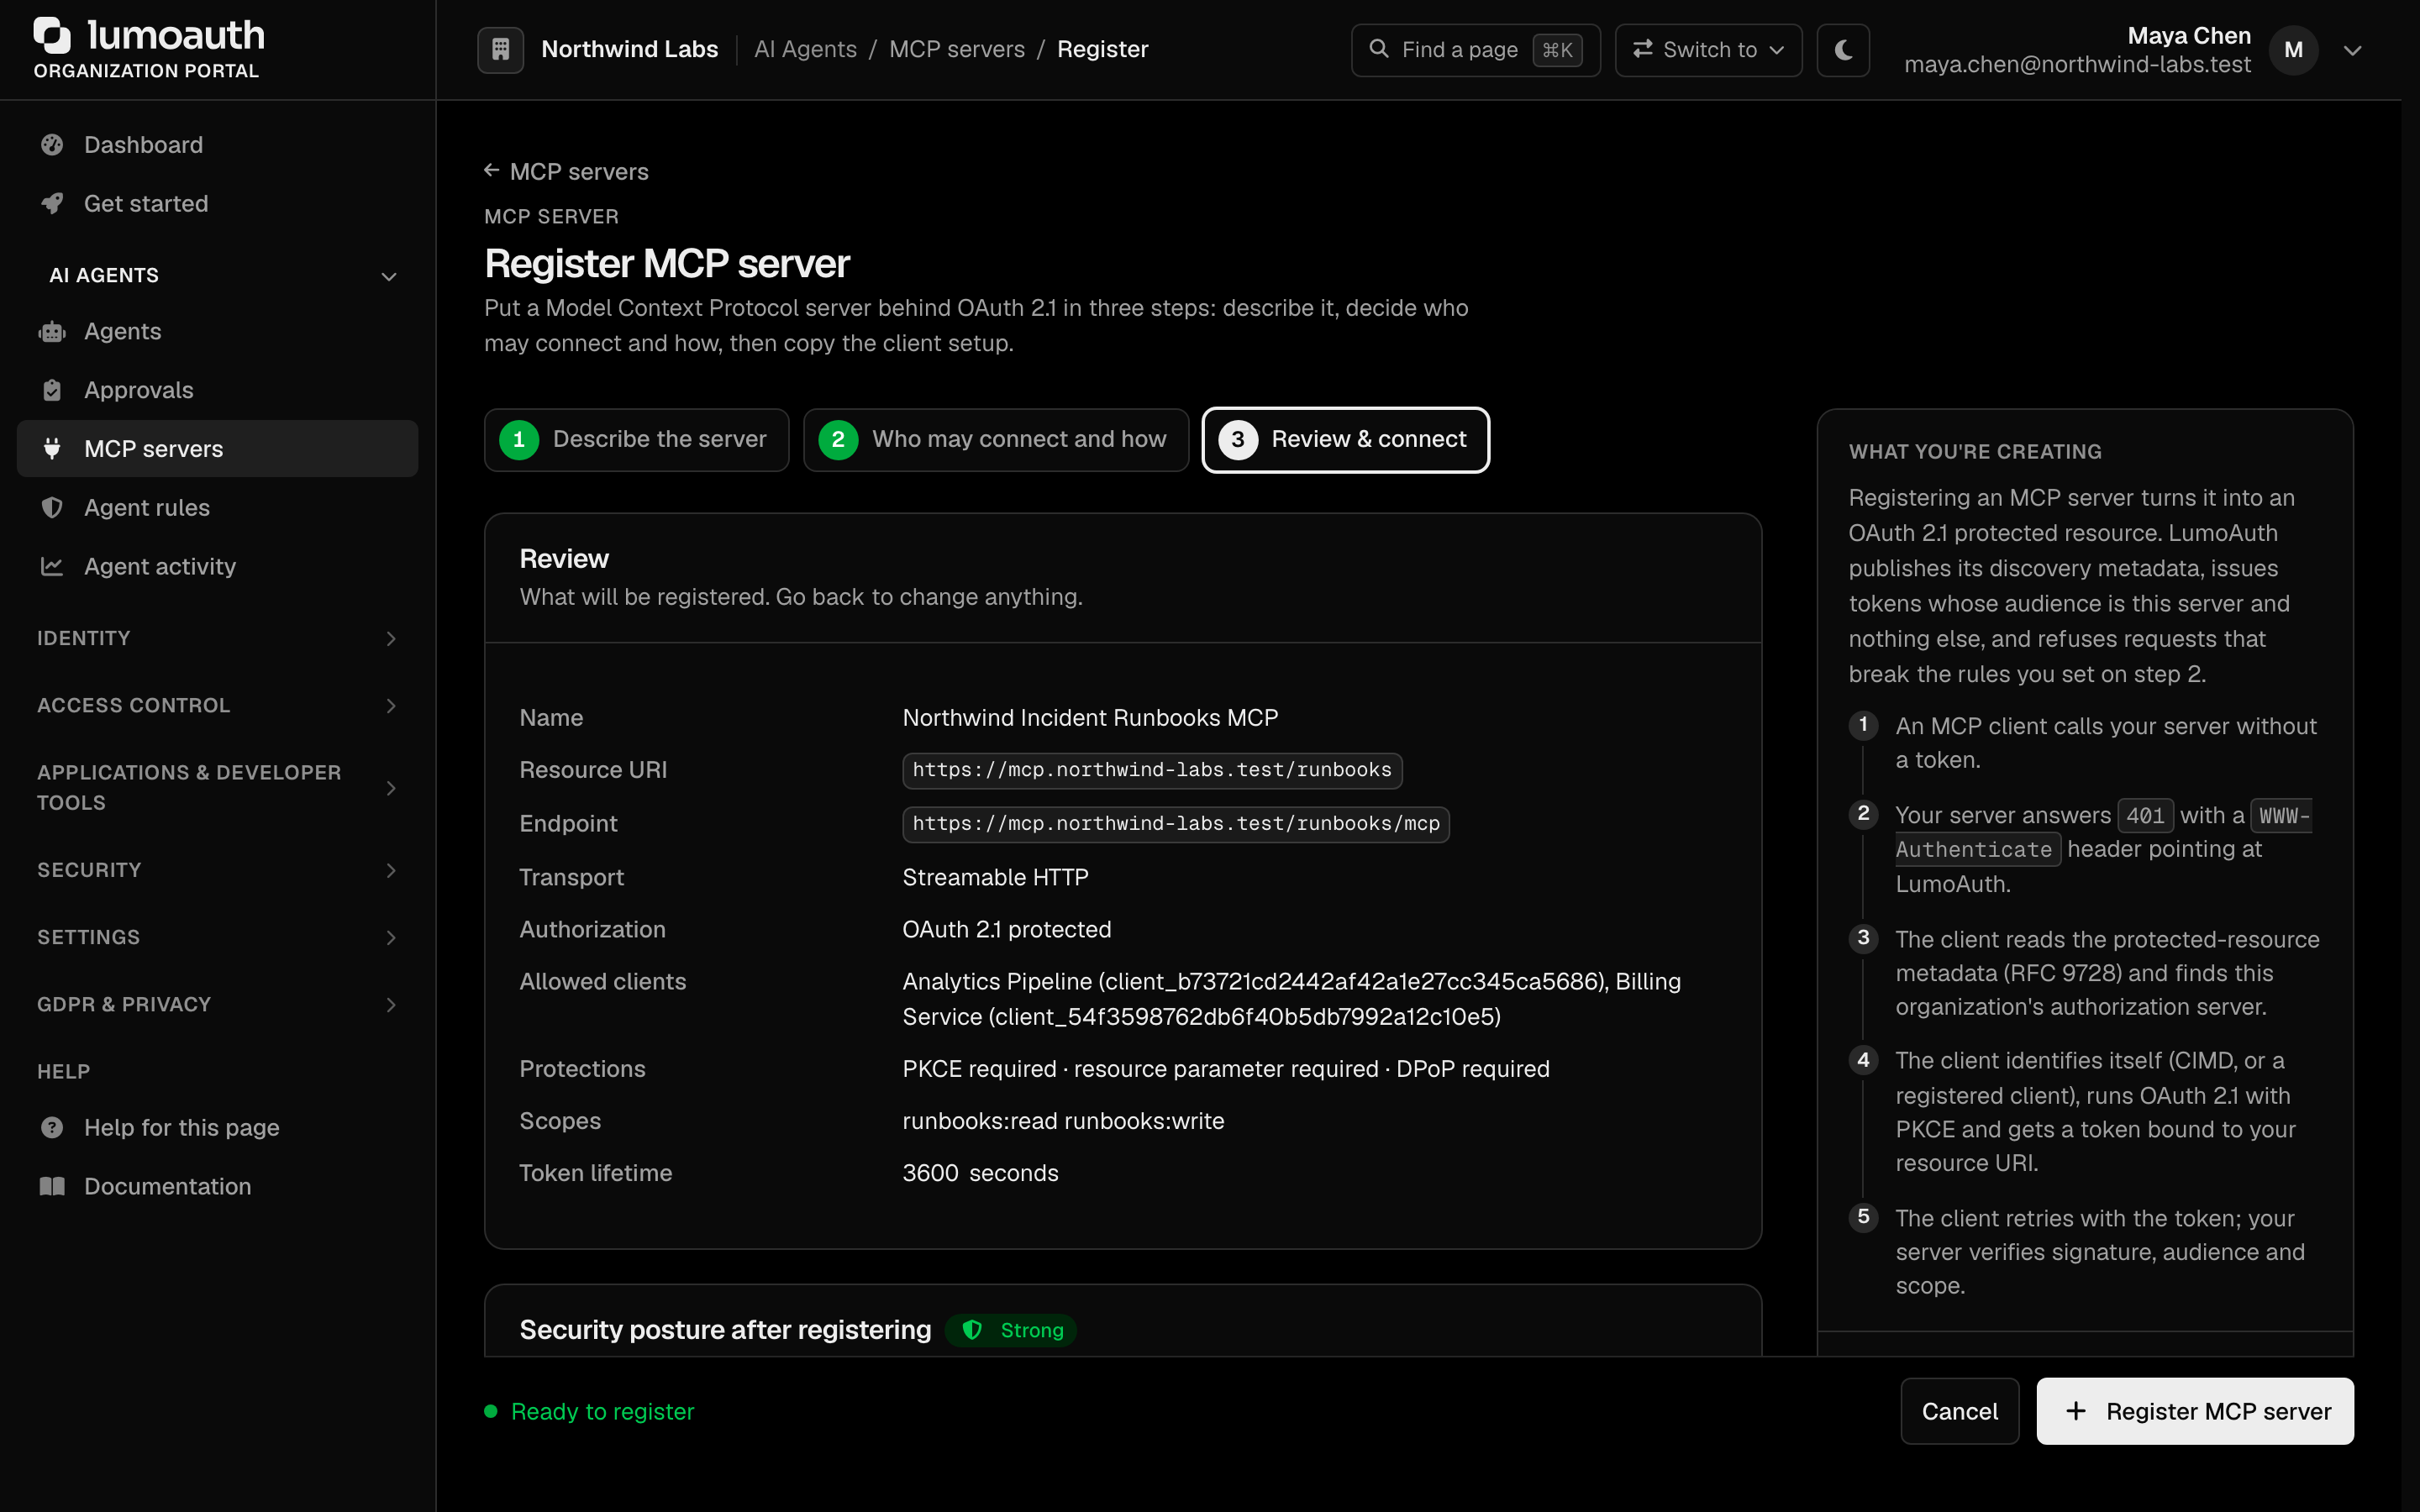The image size is (2420, 1512).
Task: Open the user account menu chevron
Action: click(2353, 50)
